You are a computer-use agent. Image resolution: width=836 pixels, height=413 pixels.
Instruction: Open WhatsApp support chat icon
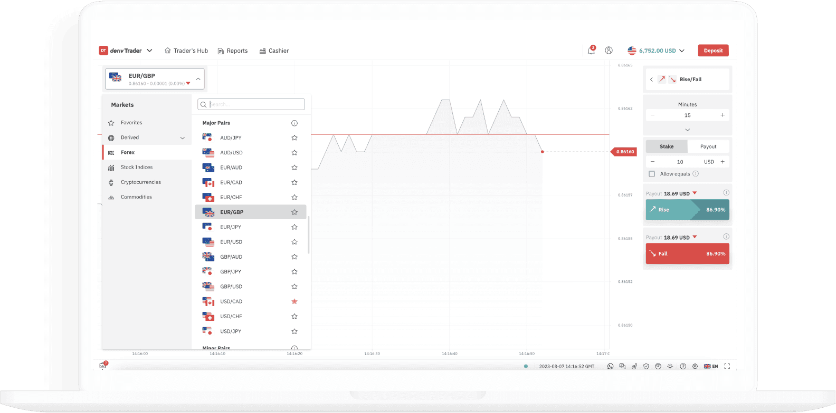(x=611, y=366)
